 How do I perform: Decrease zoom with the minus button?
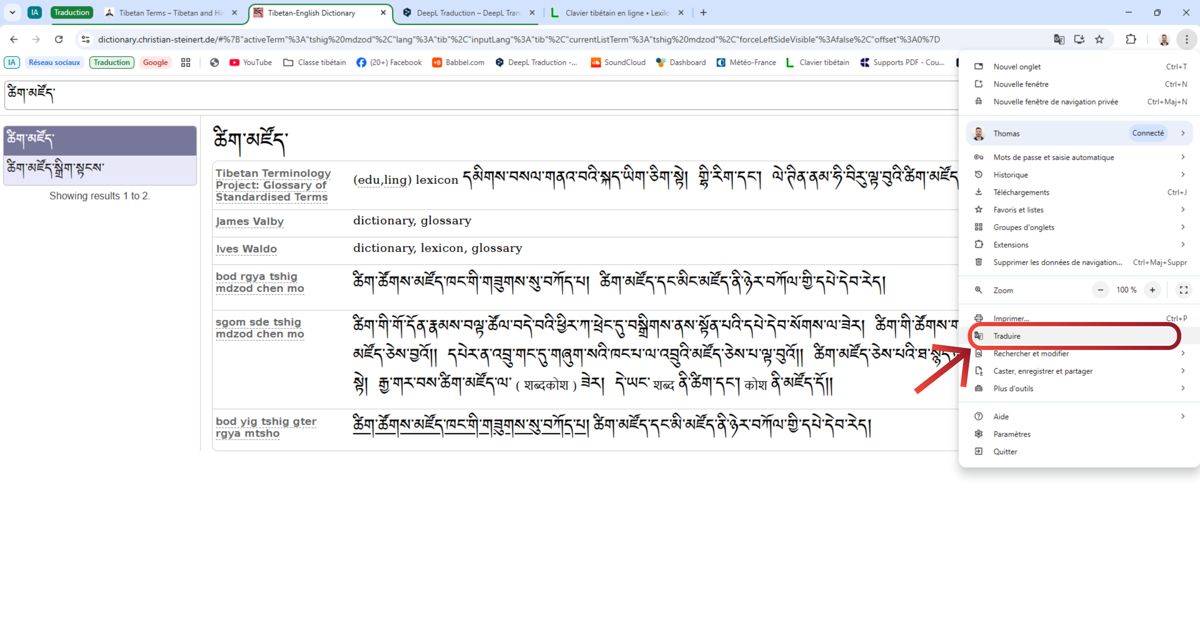click(1100, 290)
